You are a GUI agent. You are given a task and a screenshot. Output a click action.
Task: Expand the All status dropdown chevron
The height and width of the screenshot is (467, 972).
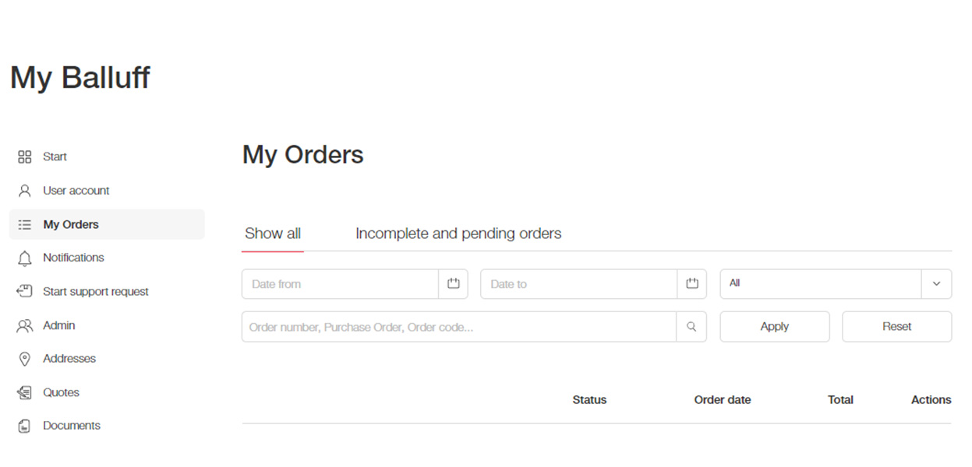point(936,284)
